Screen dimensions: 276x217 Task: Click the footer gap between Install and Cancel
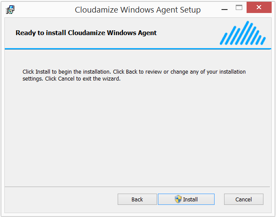pos(219,199)
